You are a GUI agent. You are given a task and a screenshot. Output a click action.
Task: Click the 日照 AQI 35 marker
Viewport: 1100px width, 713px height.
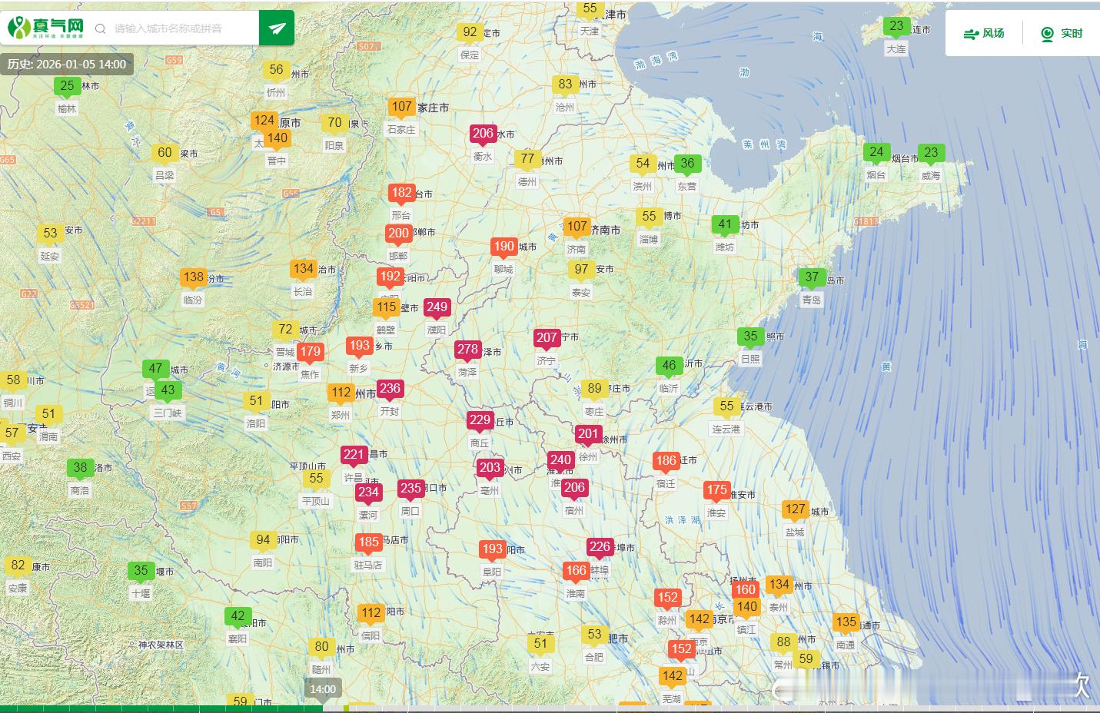pos(750,337)
